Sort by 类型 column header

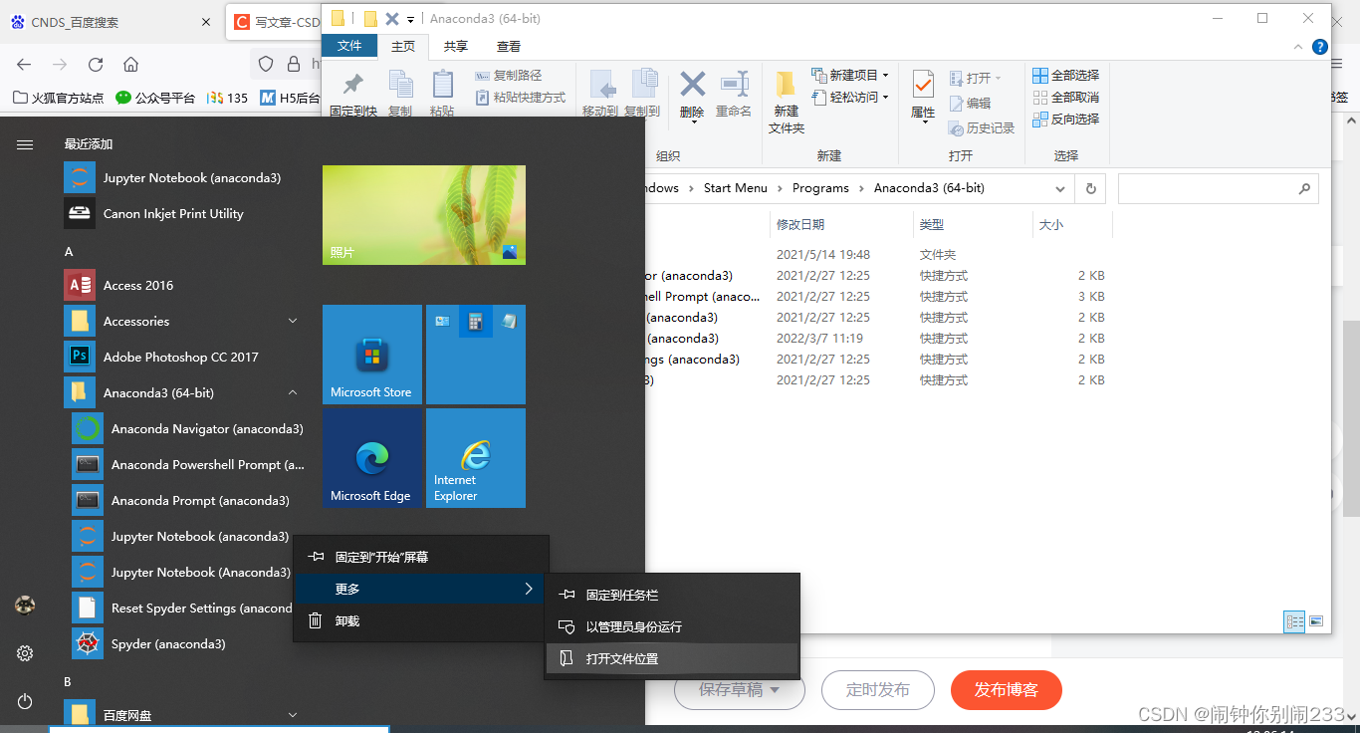973,225
